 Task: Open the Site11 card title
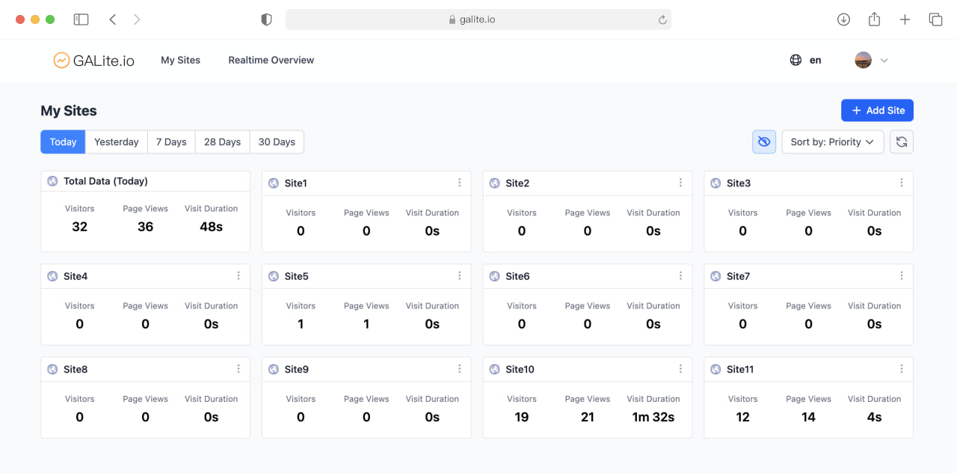[740, 369]
